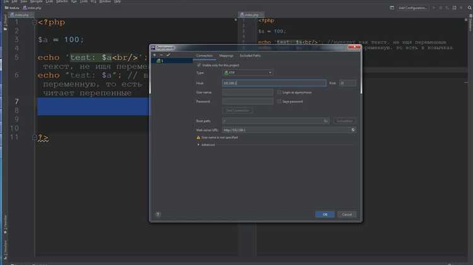Select the right editor's index.php tab
This screenshot has height=265, width=473.
(x=251, y=14)
